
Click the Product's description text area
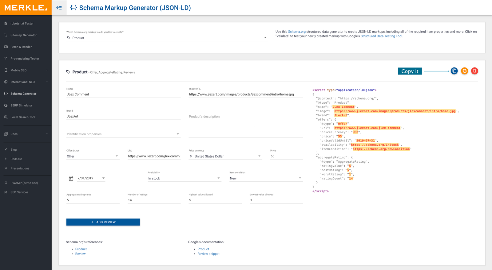(246, 125)
